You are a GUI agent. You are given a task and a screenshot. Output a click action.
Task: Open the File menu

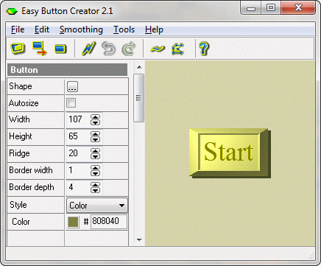click(18, 29)
